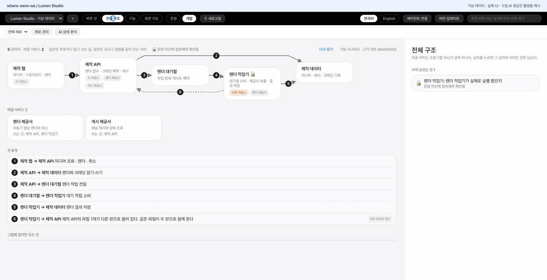Viewport: 547px width, 280px height.
Task: Click the 게시 제공사 chip in 제작 API
Action: click(94, 85)
